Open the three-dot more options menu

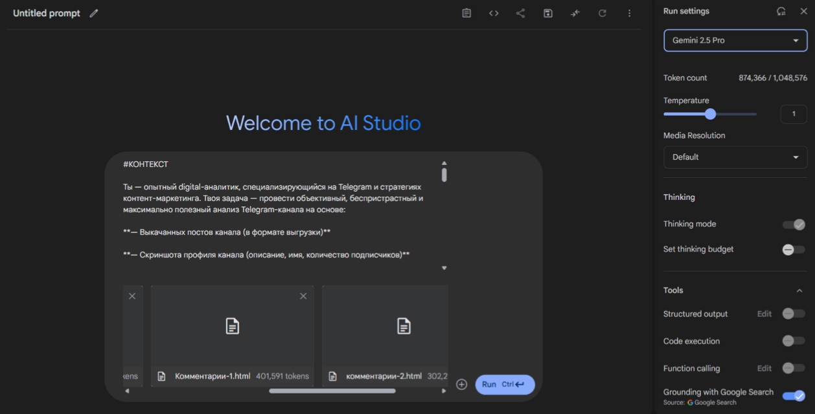pos(629,13)
